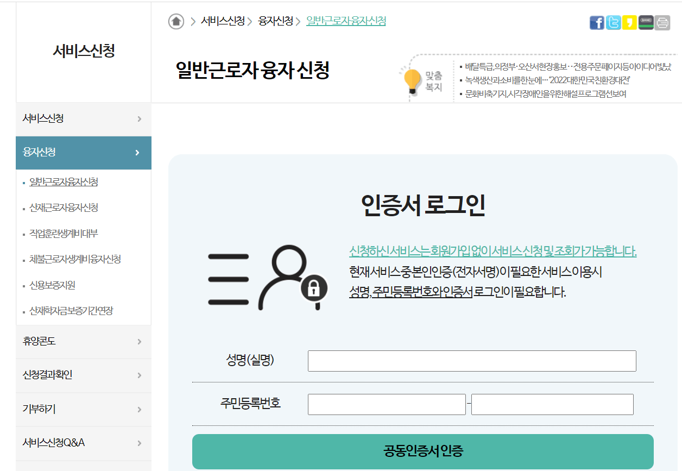Go home via the breadcrumb home icon
This screenshot has width=682, height=471.
click(176, 21)
